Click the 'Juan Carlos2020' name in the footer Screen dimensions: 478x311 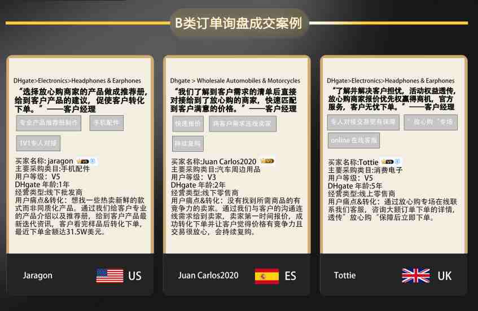coord(208,275)
